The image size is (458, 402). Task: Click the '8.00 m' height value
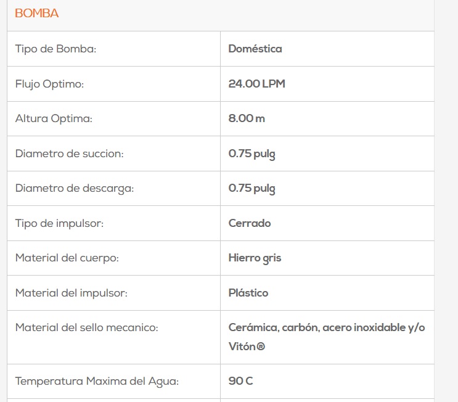[x=247, y=118]
